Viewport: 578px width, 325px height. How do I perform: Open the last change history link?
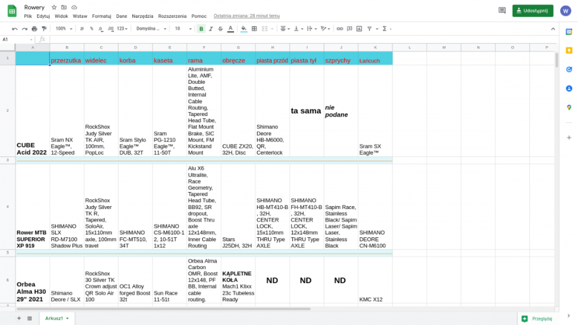(247, 16)
